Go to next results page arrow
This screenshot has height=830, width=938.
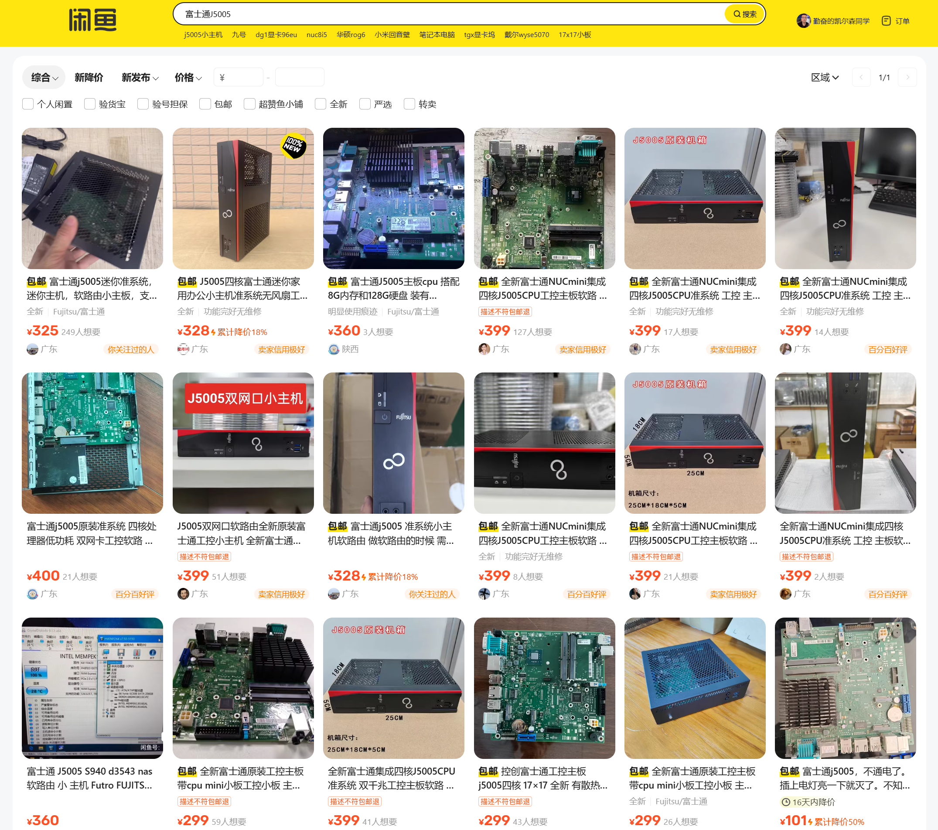click(907, 77)
